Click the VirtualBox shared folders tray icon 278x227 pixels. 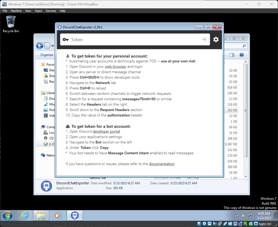click(x=230, y=223)
